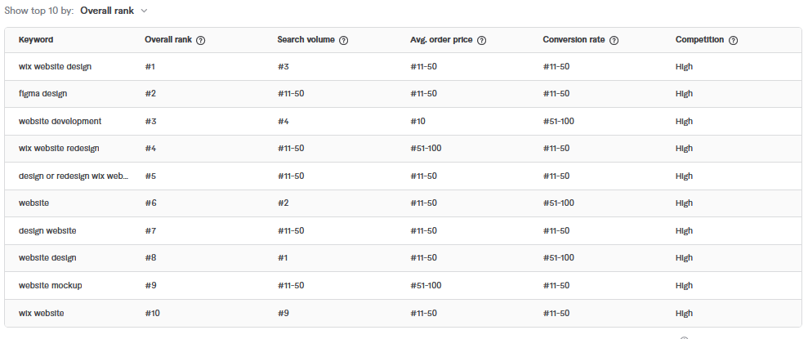Select the last row keyword wix website
Viewport: 808px width, 339px height.
point(41,313)
